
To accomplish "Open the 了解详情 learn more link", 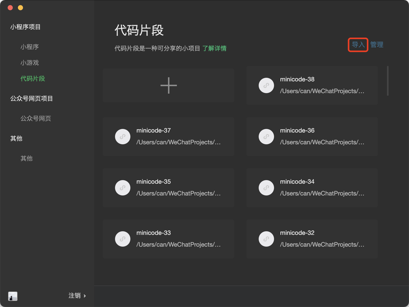I will click(x=214, y=48).
